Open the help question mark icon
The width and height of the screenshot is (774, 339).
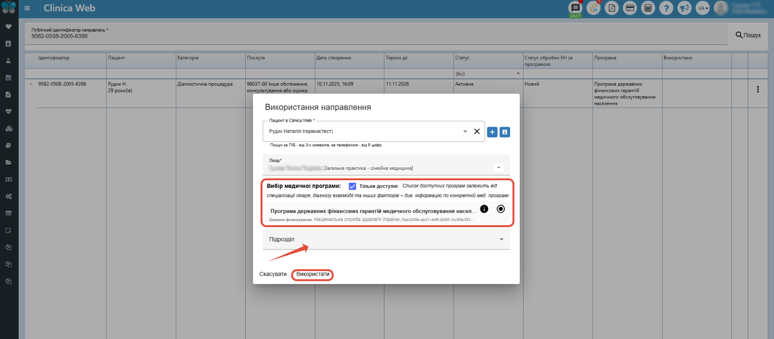point(666,8)
